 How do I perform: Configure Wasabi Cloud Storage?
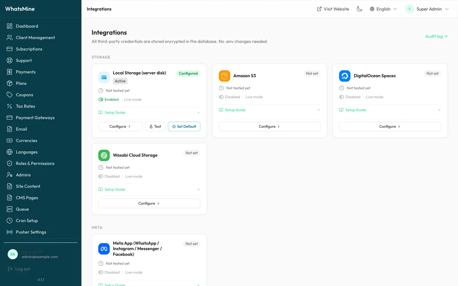click(149, 203)
